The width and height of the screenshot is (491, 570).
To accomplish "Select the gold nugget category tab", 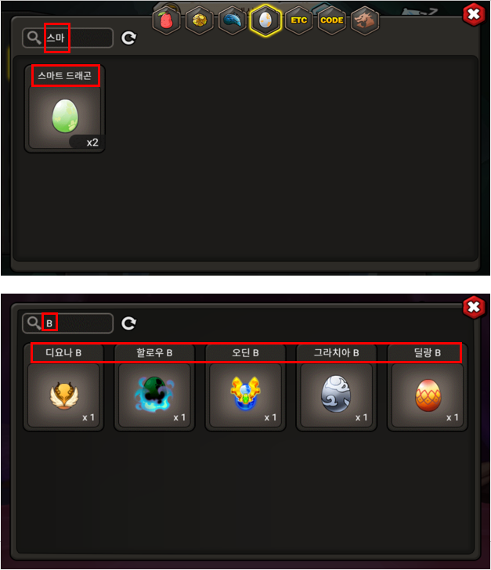I will tap(200, 21).
